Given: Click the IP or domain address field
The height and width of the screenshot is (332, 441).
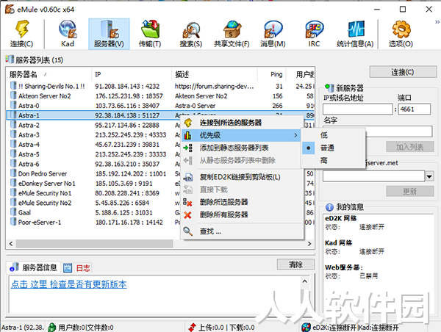Looking at the screenshot, I should (x=357, y=109).
